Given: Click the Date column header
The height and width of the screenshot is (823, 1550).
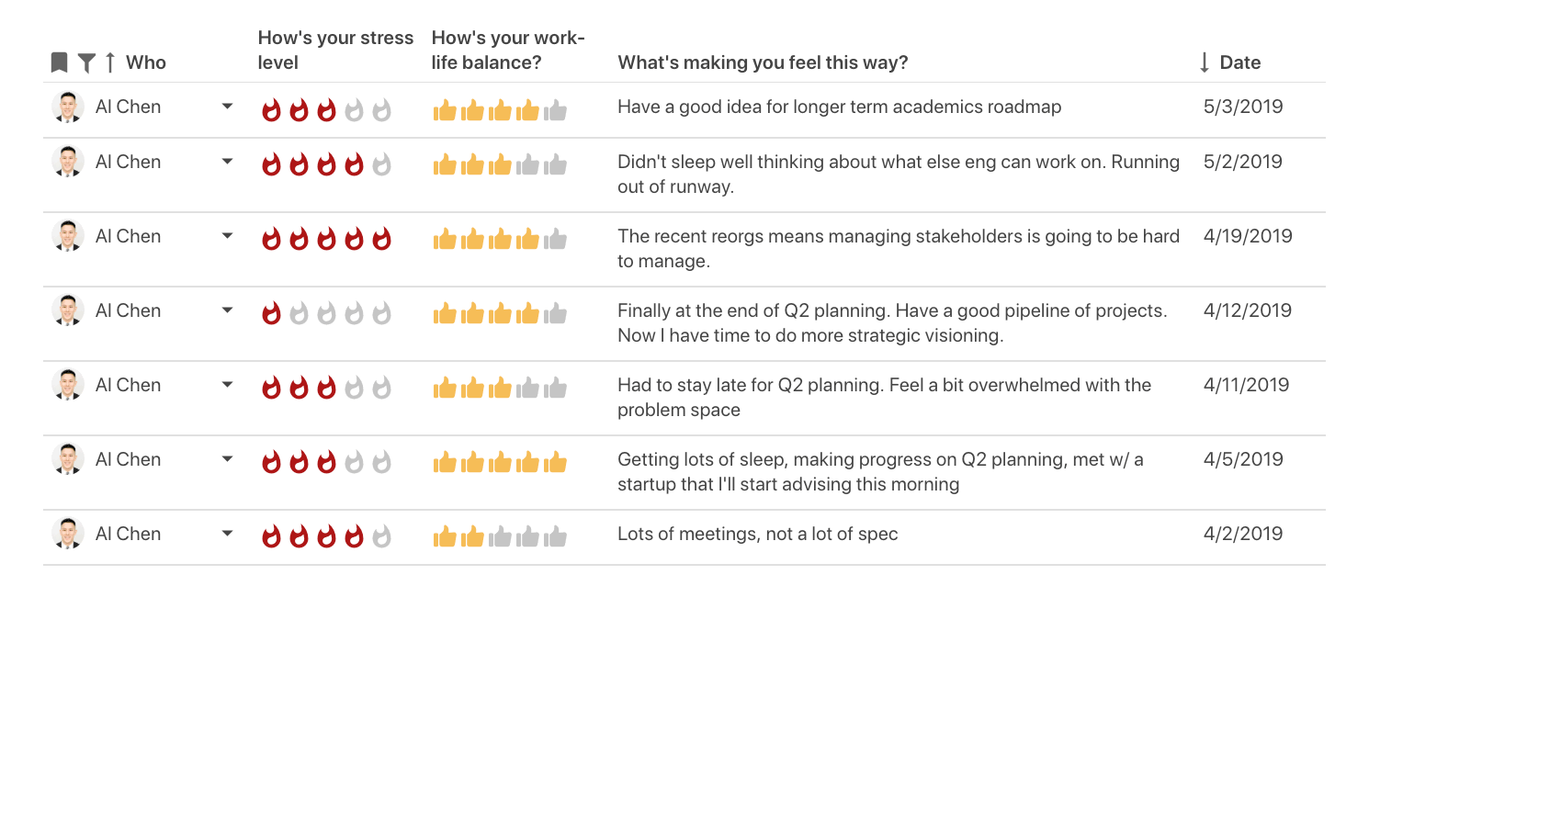Looking at the screenshot, I should [x=1239, y=62].
